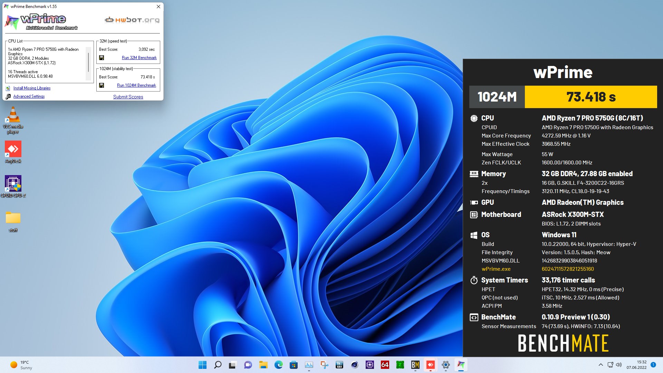
Task: Open the weather widget showing 19°C Sunny
Action: click(x=21, y=365)
